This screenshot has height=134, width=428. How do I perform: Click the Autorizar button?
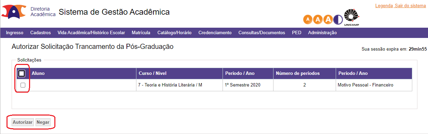23,122
